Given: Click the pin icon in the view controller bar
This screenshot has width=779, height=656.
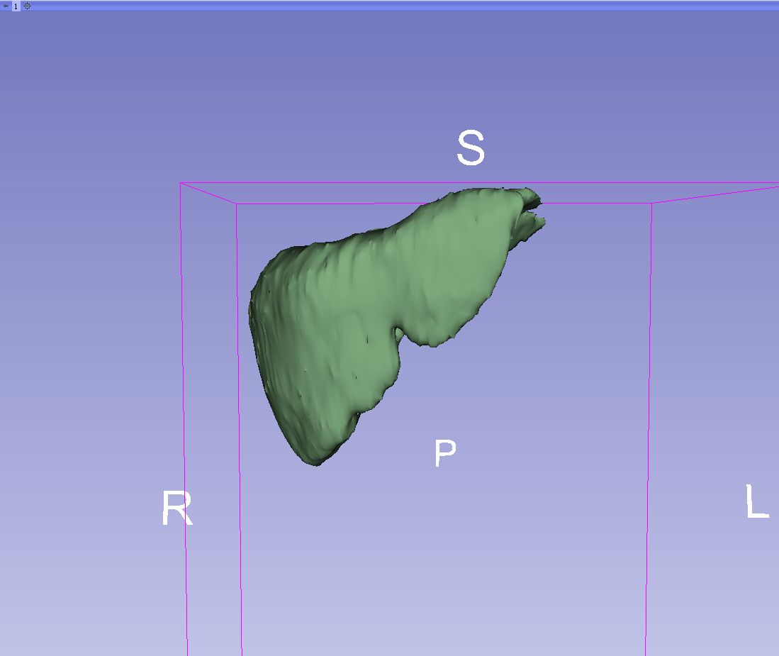Looking at the screenshot, I should click(x=6, y=6).
